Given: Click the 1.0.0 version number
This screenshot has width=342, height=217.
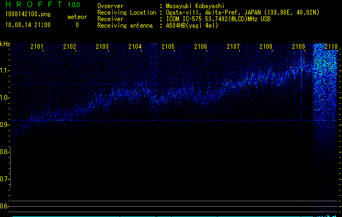Looking at the screenshot, I should 73,5.
